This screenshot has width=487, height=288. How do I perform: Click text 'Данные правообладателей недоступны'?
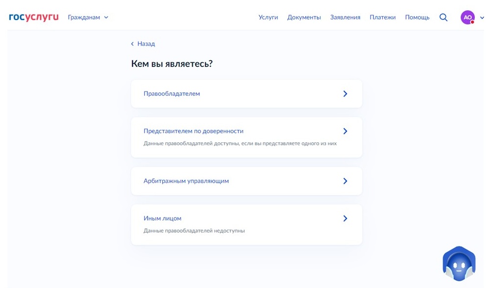[194, 231]
